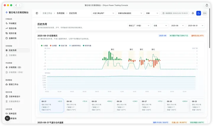
Task: Select the 08-27 day card
Action: tap(152, 106)
